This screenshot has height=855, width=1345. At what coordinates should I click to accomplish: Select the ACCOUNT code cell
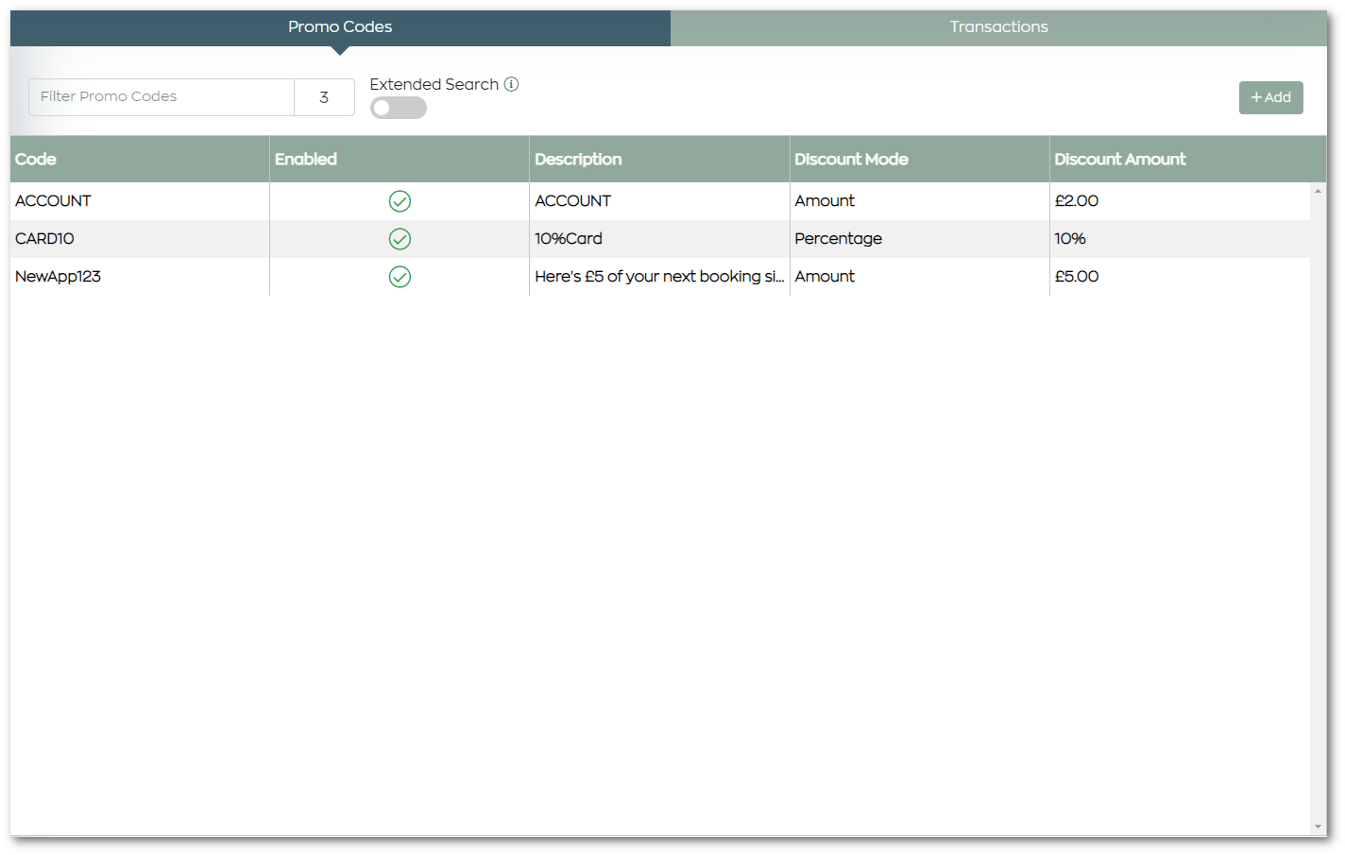point(140,201)
